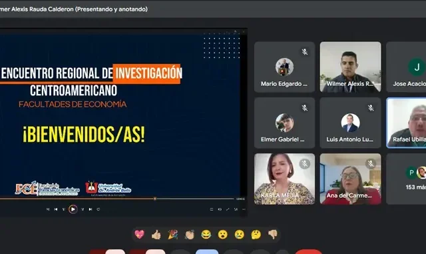
Task: Play the presentation video with the round play button
Action: pos(73,209)
